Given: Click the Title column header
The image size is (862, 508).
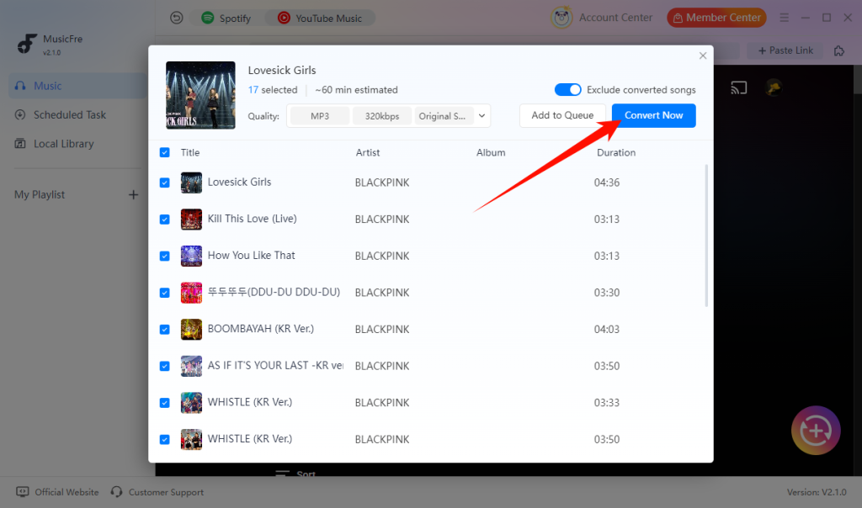Looking at the screenshot, I should tap(190, 153).
